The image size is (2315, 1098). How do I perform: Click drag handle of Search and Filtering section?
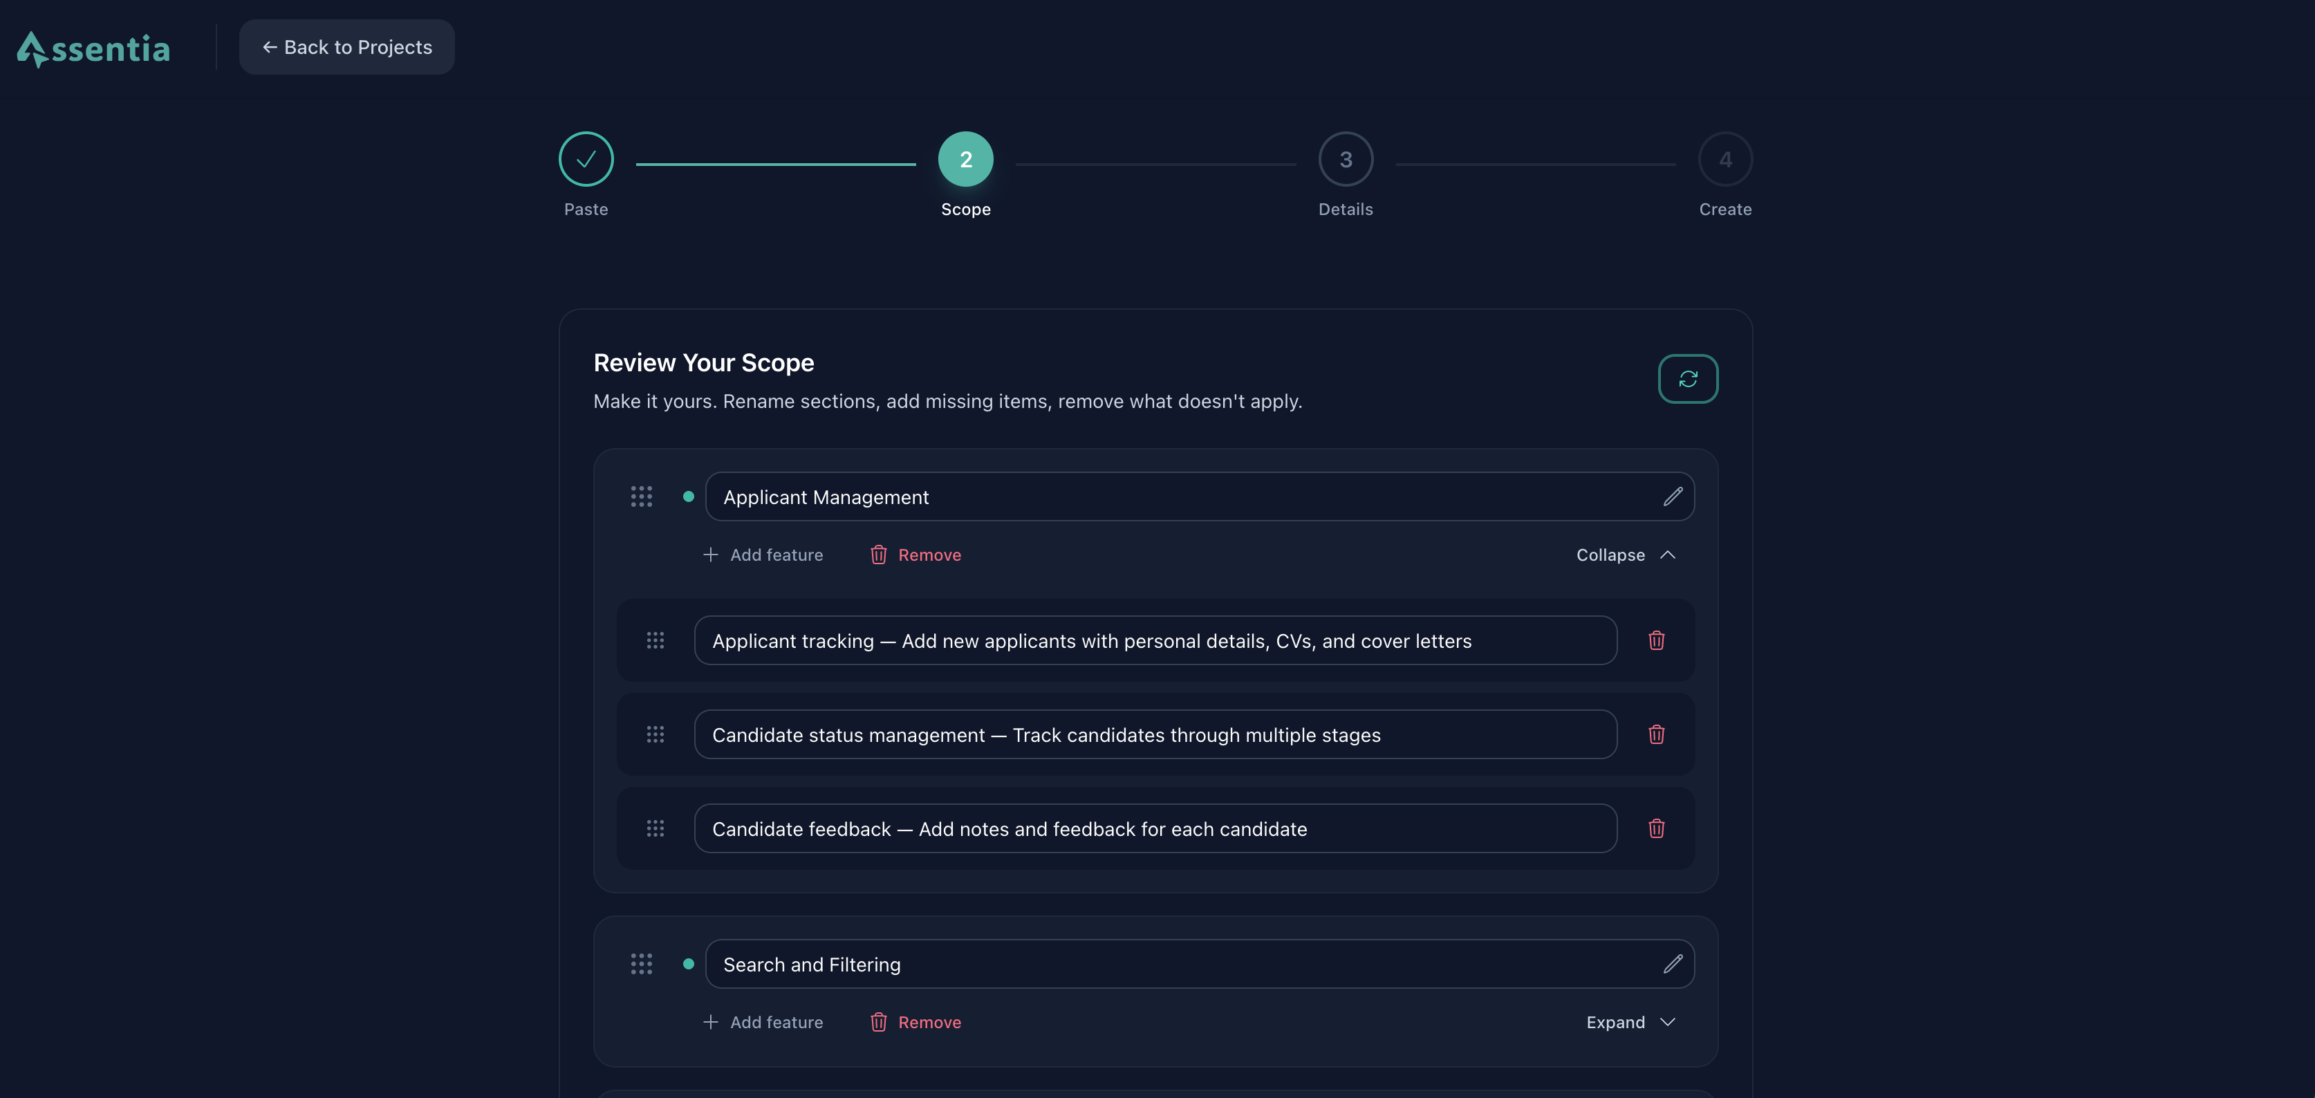(641, 964)
